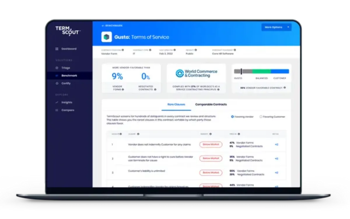Click the back arrow next to Benchmark

click(103, 26)
